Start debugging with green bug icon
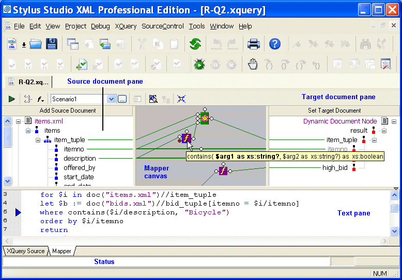The height and width of the screenshot is (280, 402). coord(200,65)
